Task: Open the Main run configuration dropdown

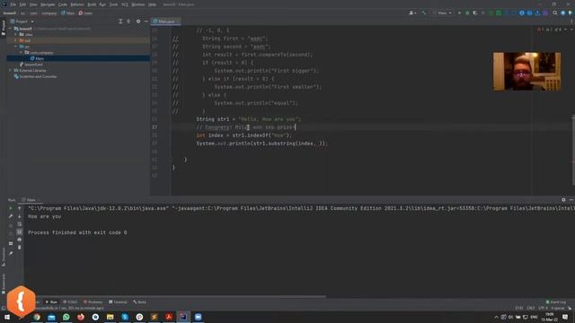Action: 442,13
